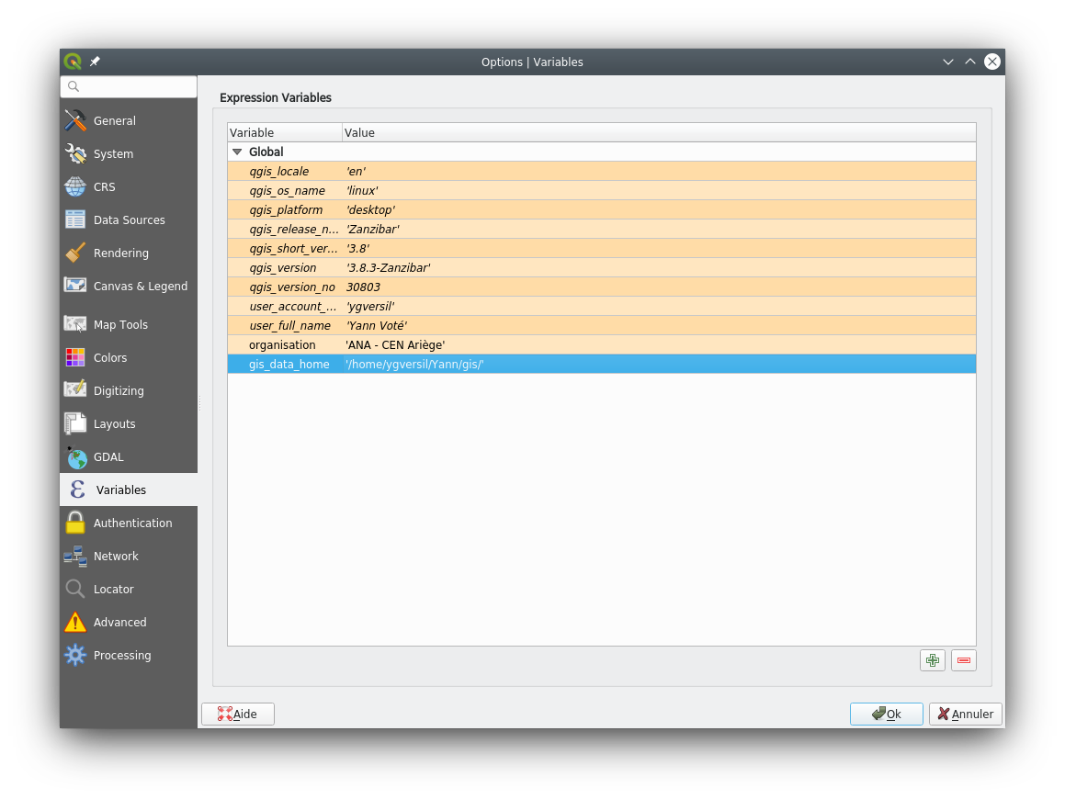Click the Value column header
Image resolution: width=1065 pixels, height=799 pixels.
pos(659,133)
